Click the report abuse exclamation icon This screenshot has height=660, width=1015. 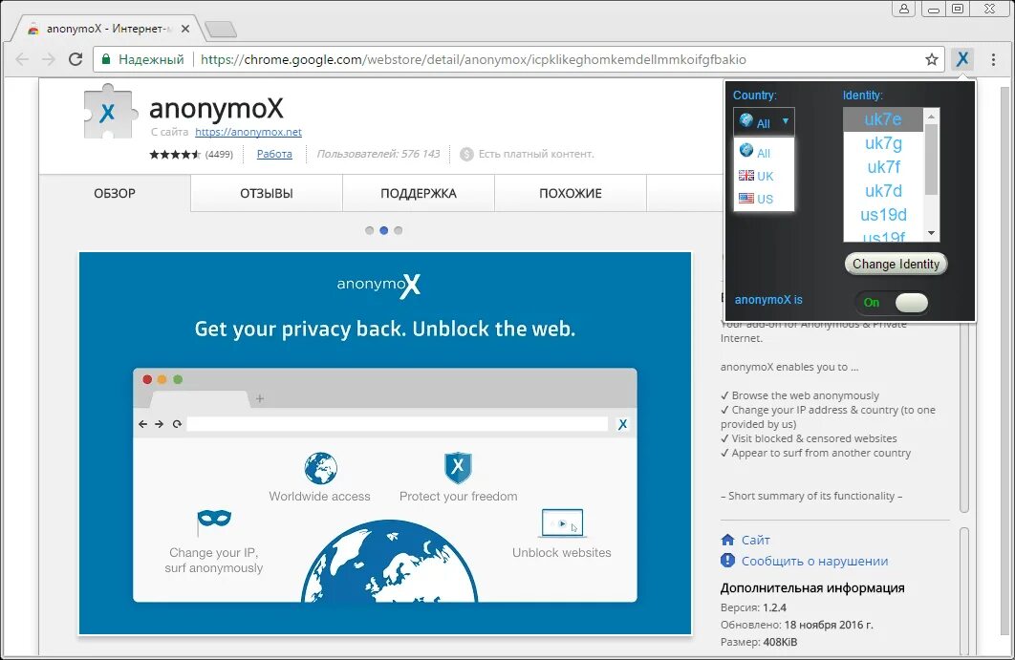click(727, 561)
